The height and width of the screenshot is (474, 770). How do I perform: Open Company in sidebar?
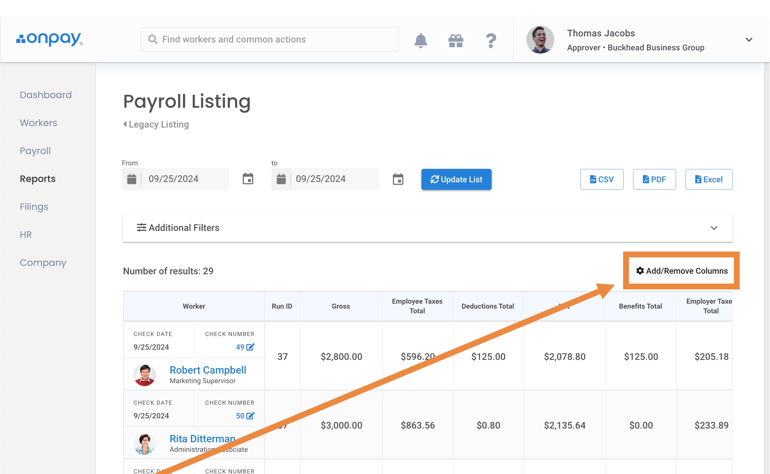(x=43, y=262)
